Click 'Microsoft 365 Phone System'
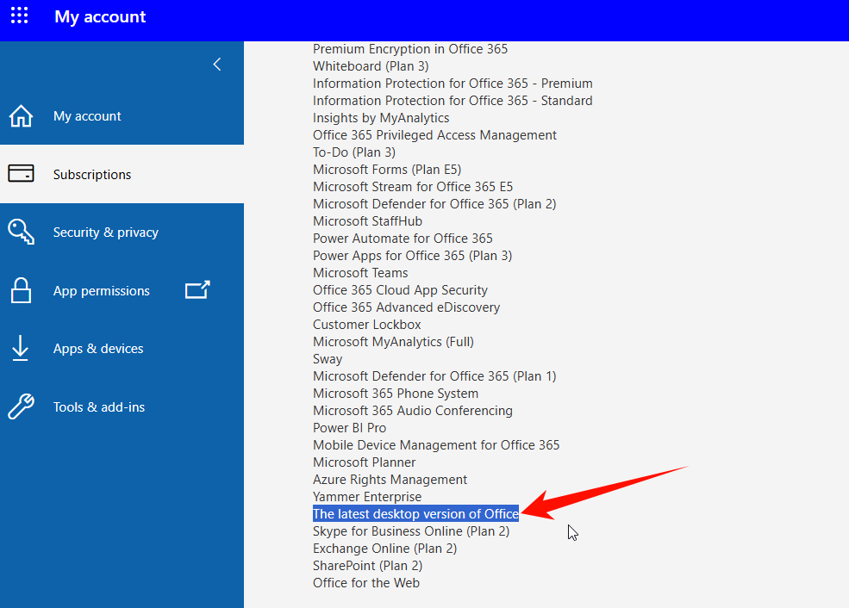 396,394
